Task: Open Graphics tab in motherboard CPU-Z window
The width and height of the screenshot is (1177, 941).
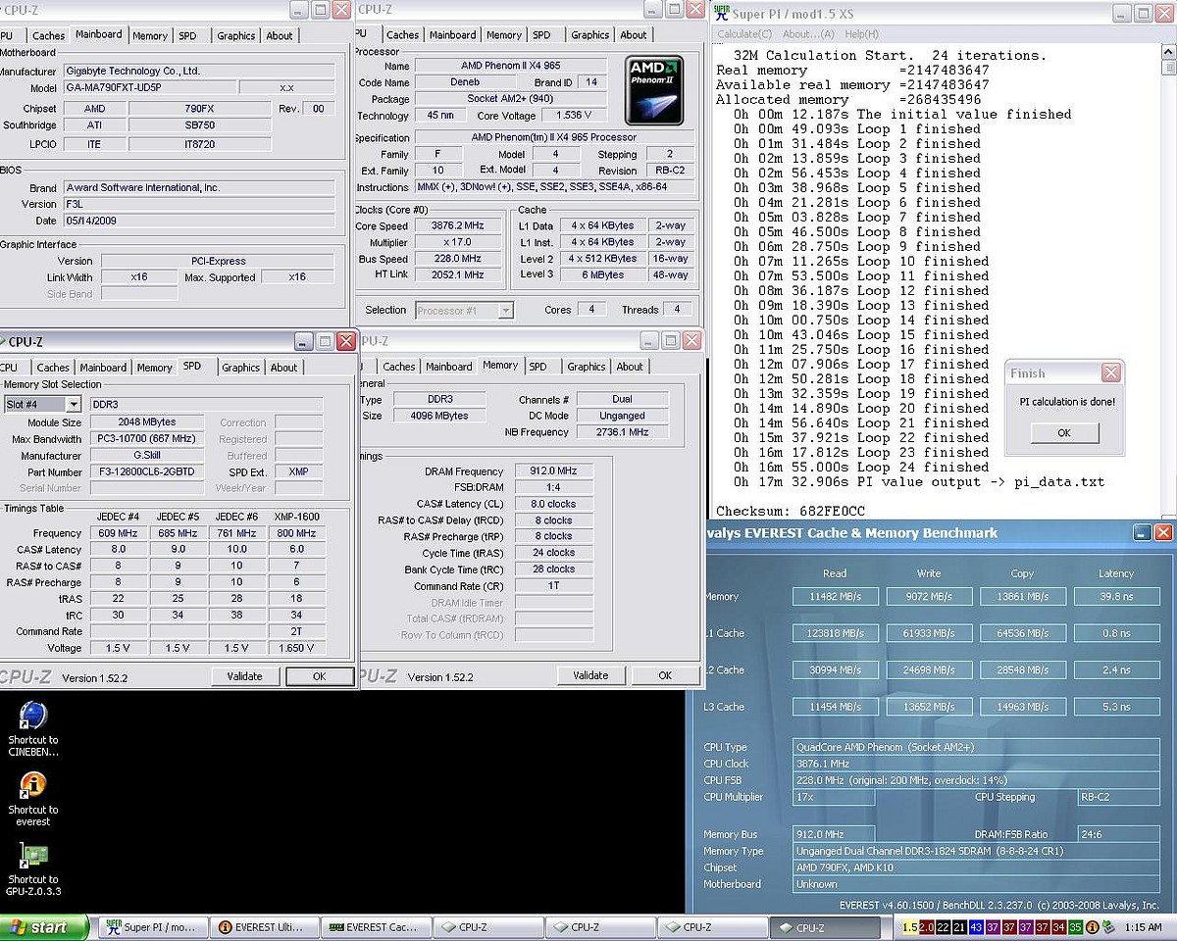Action: pyautogui.click(x=236, y=35)
